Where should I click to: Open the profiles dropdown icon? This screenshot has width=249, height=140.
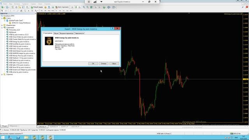pos(7,7)
